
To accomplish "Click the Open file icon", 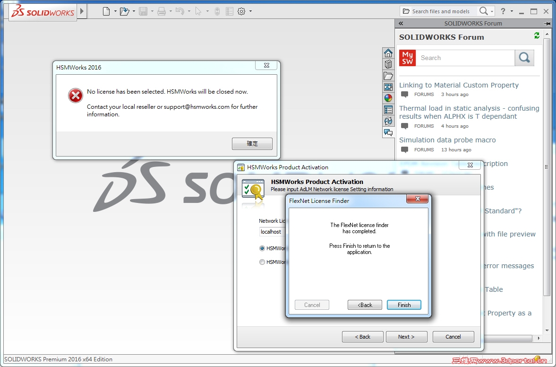I will [124, 11].
